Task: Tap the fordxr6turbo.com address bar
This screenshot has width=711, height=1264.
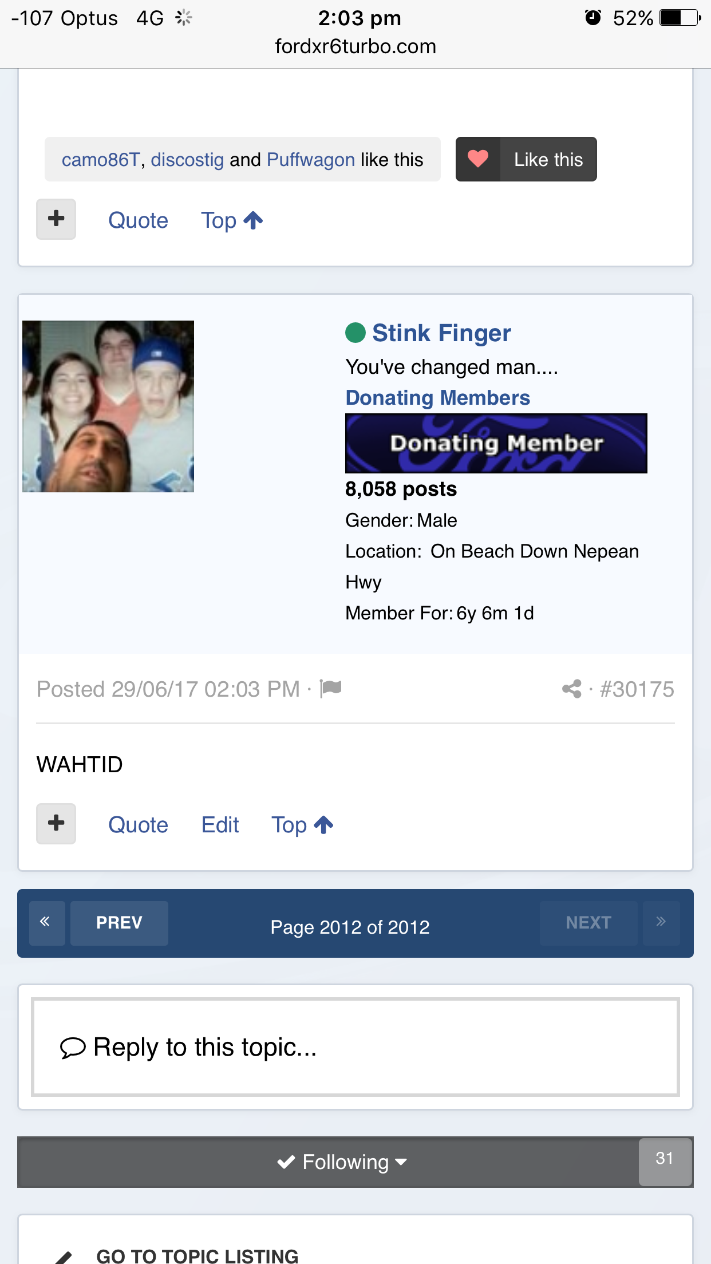Action: (x=355, y=46)
